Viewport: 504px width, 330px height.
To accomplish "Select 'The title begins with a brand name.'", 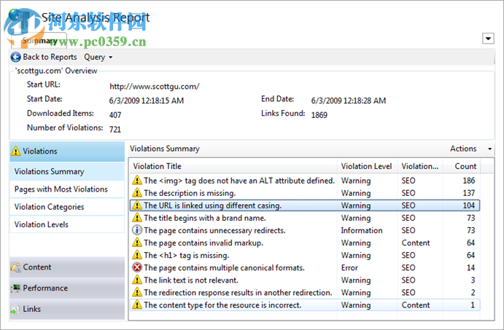I will click(x=305, y=218).
